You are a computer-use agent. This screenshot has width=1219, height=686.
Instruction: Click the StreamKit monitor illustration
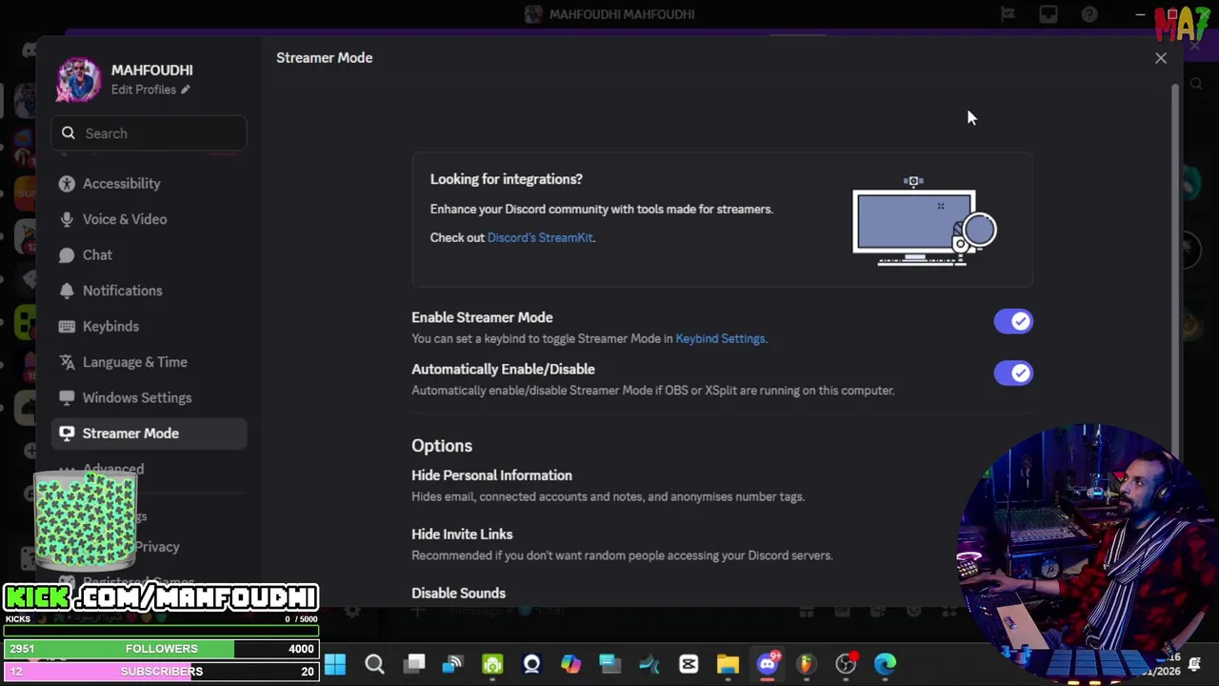pos(925,221)
